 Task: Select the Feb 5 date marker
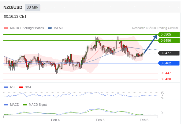click(100, 120)
